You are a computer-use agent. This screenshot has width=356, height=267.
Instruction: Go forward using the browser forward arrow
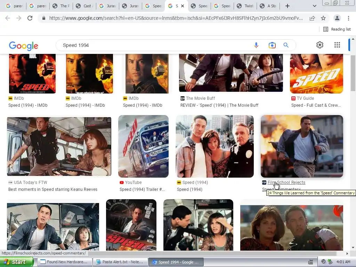[19, 18]
